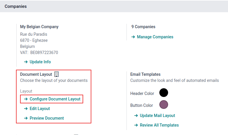Open the Edit Layout link

(40, 109)
